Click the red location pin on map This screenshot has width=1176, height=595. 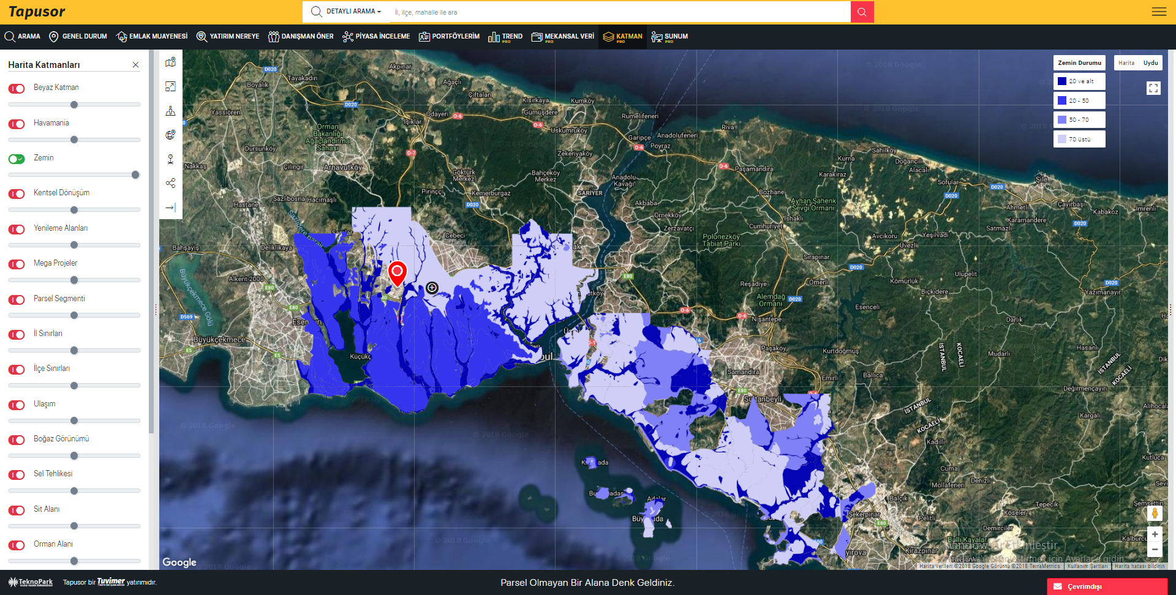point(398,273)
